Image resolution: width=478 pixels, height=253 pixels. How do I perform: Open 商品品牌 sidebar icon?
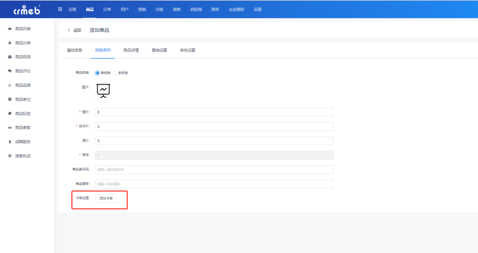(x=10, y=85)
